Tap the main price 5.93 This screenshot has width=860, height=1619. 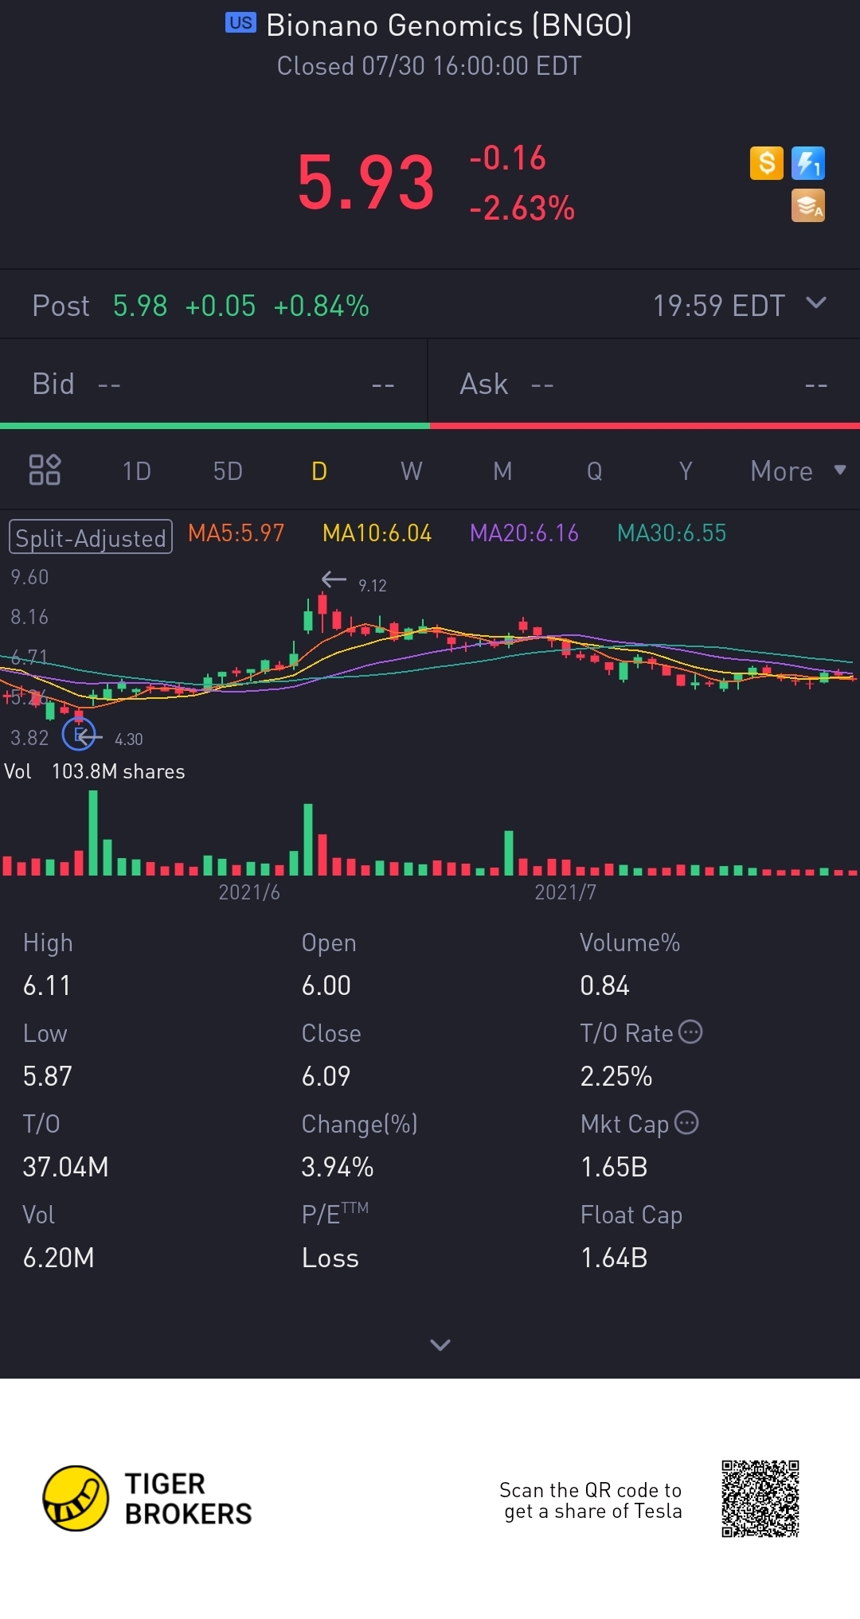pyautogui.click(x=366, y=183)
